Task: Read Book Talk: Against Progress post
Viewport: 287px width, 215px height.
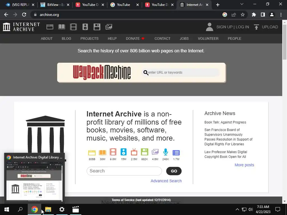Action: coord(225,122)
